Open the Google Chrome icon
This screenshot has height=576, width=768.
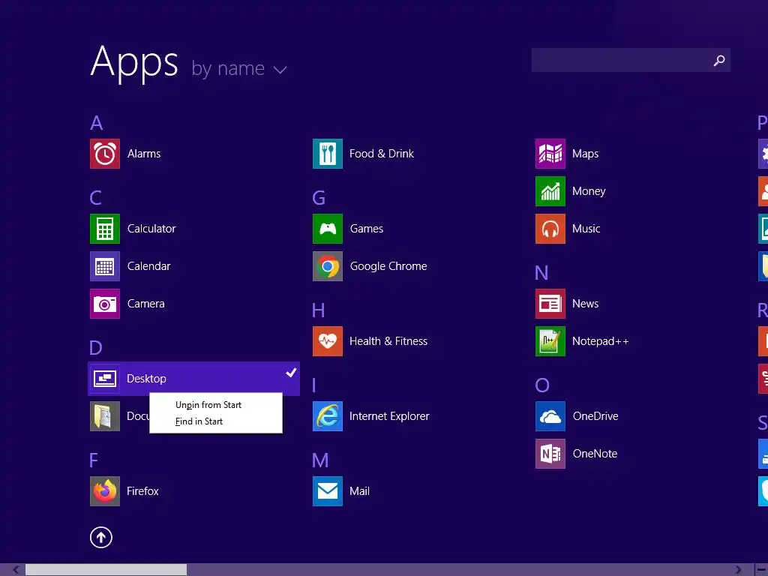coord(328,266)
